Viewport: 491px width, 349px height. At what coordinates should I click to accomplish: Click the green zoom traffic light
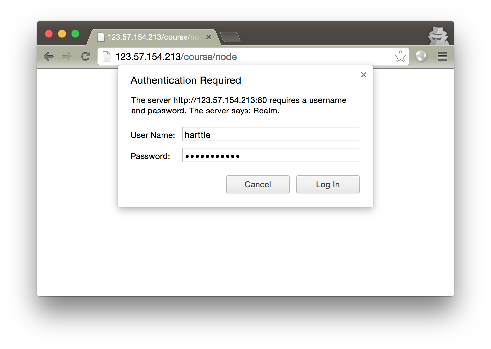pyautogui.click(x=76, y=33)
